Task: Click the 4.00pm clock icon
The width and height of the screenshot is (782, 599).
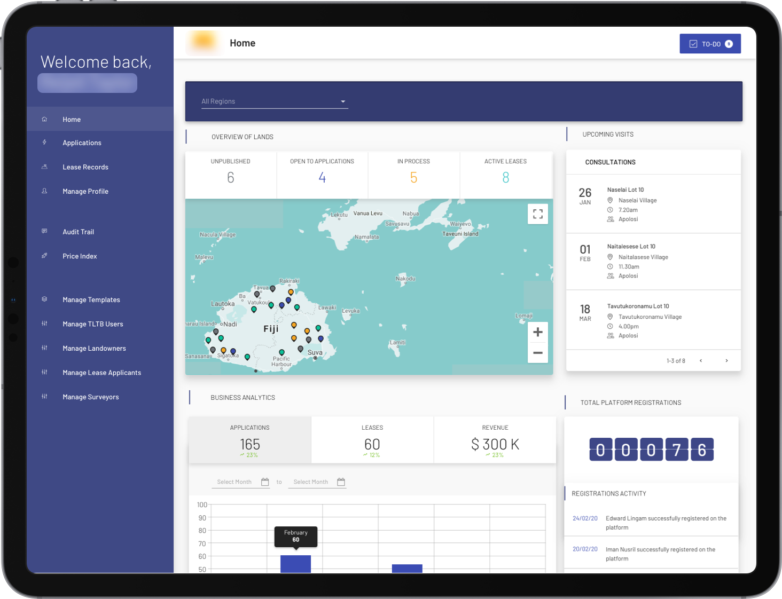Action: 610,326
